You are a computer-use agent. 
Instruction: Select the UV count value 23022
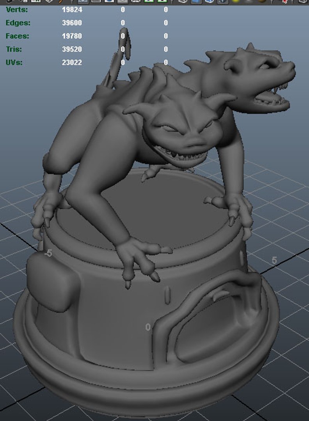coord(72,62)
